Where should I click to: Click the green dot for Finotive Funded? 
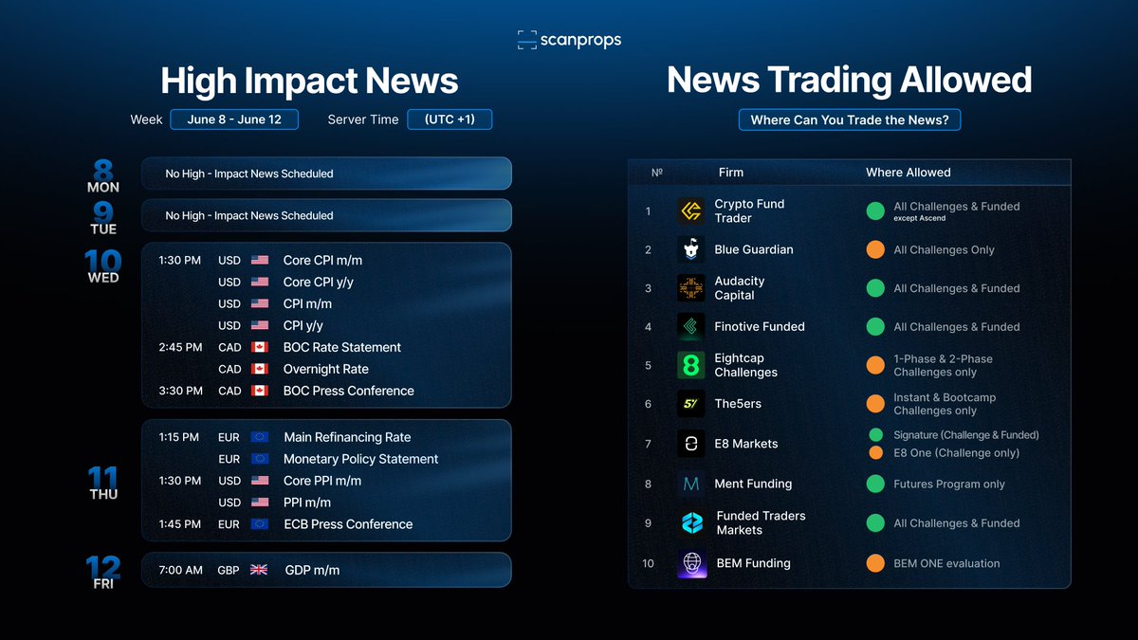coord(875,326)
